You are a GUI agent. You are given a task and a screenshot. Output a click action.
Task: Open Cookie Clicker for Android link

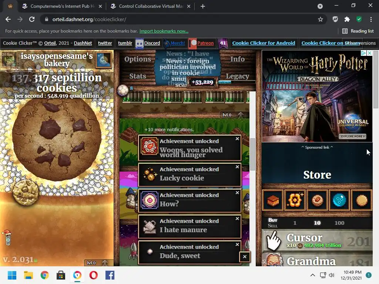pyautogui.click(x=264, y=43)
